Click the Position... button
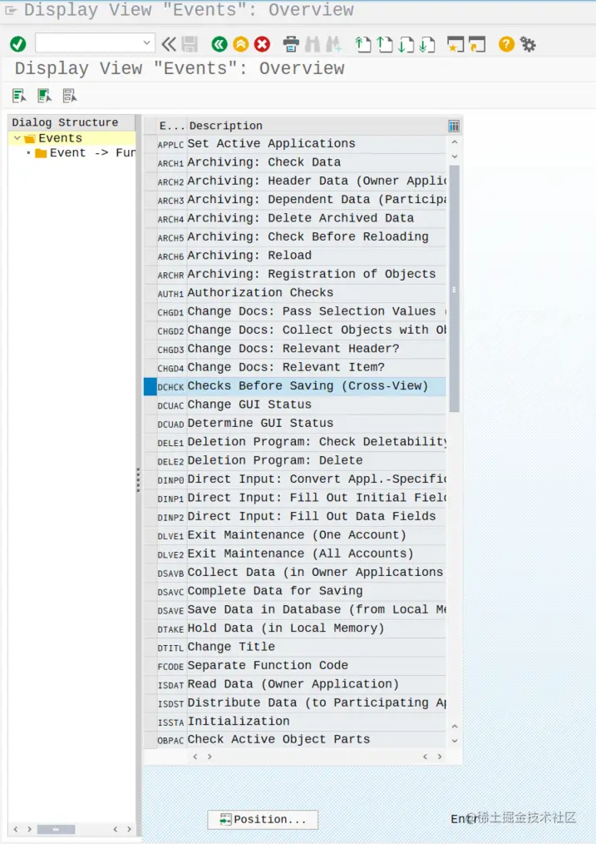Viewport: 596px width, 844px height. coord(263,819)
